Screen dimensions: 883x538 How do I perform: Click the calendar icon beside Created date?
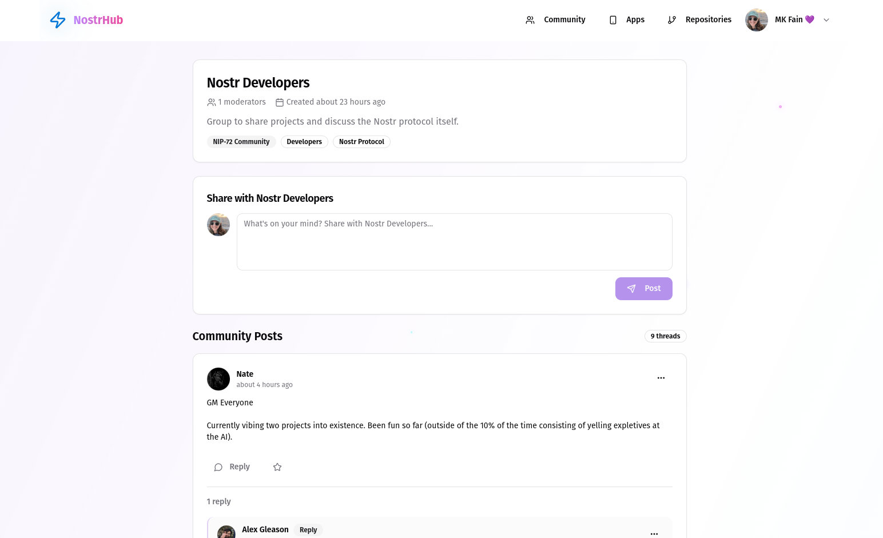pyautogui.click(x=280, y=102)
